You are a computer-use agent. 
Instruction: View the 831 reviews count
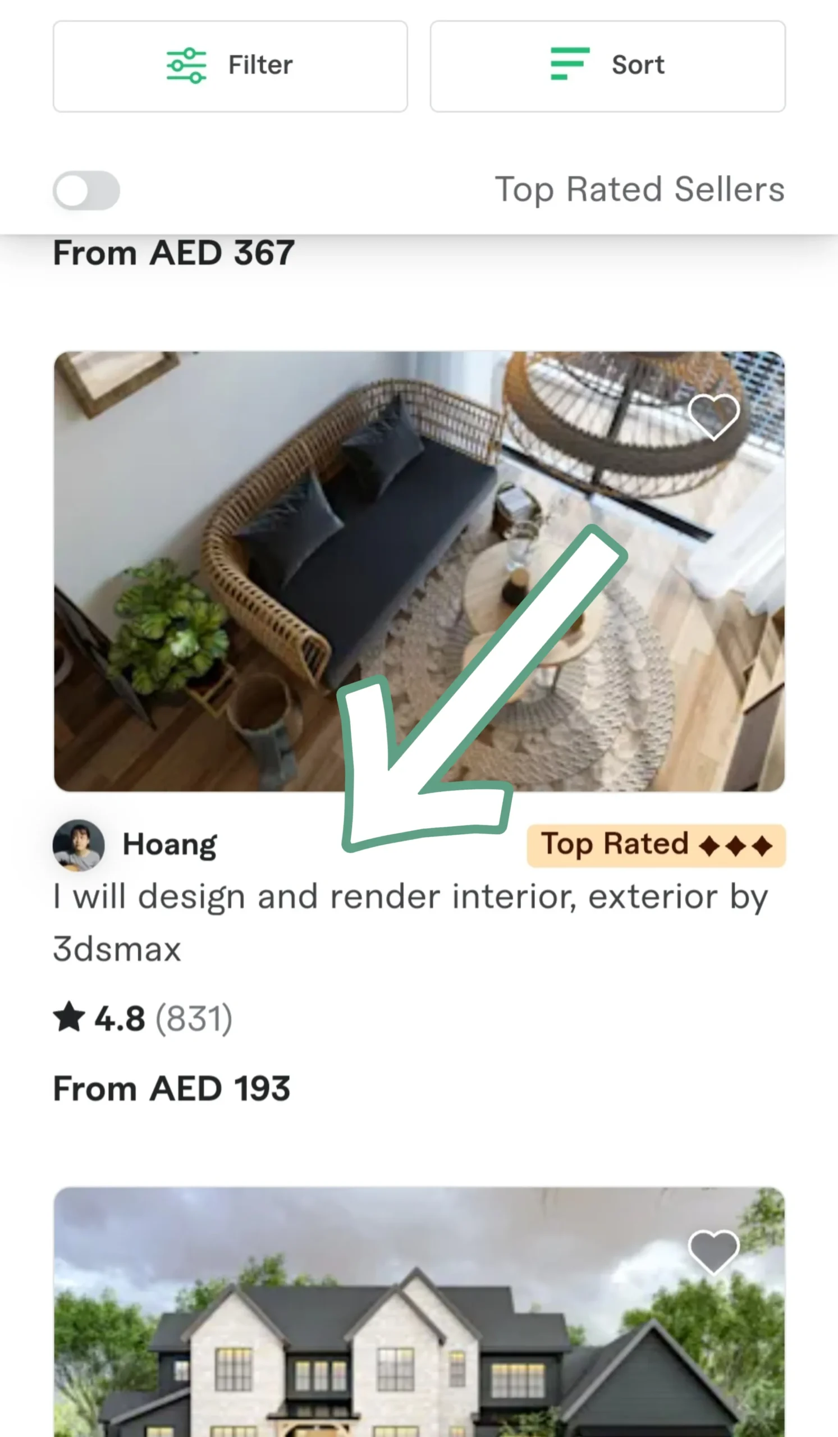point(194,1018)
